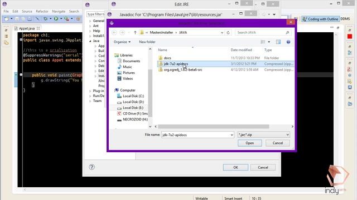This screenshot has width=357, height=200.
Task: Click Cancel in the Edit JRE window
Action: pos(263,167)
